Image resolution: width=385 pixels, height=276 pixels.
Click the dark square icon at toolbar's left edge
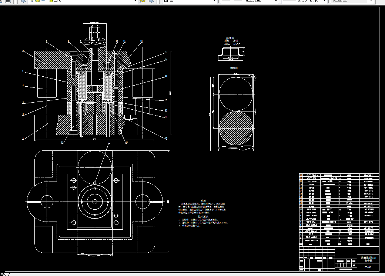(x=8, y=1)
